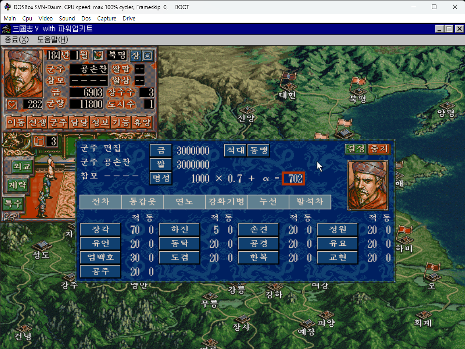Open the 도움말(H) help menu
The height and width of the screenshot is (349, 465).
coord(53,40)
